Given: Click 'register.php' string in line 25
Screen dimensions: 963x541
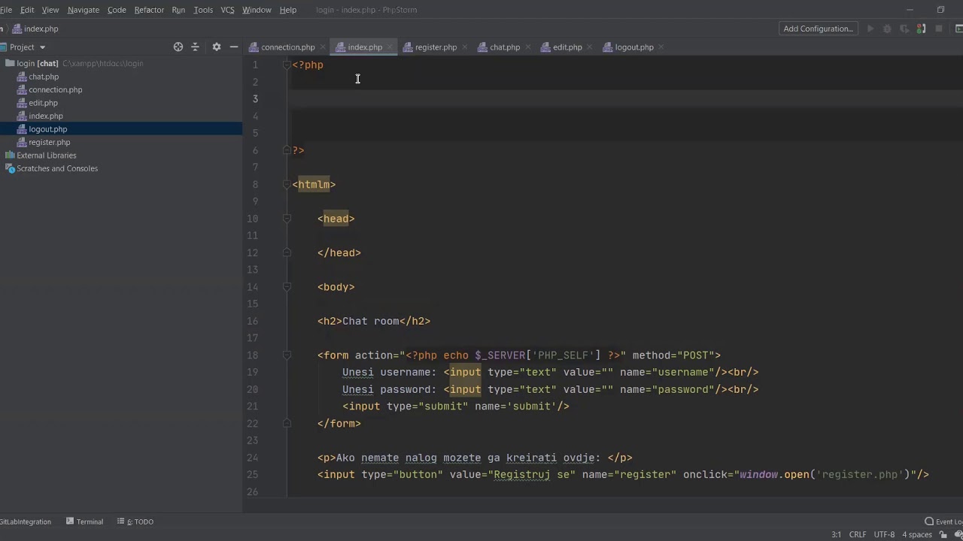Looking at the screenshot, I should coord(861,475).
